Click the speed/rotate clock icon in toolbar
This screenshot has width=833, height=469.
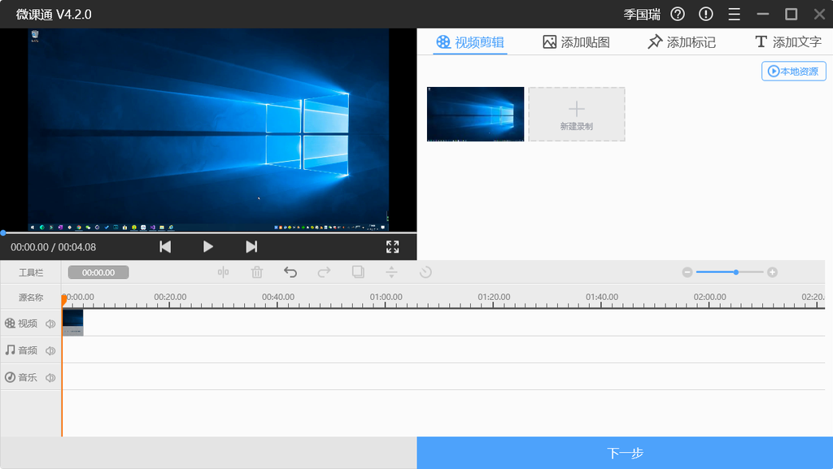pos(425,272)
